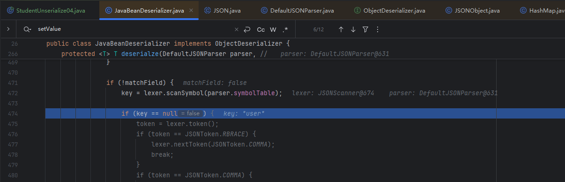The height and width of the screenshot is (182, 565).
Task: Click the class icon on the JSON.java tab
Action: 208,10
